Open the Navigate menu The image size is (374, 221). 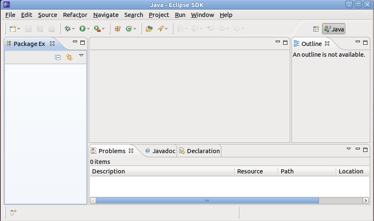click(x=106, y=15)
